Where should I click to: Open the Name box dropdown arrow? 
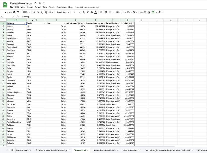click(13, 17)
